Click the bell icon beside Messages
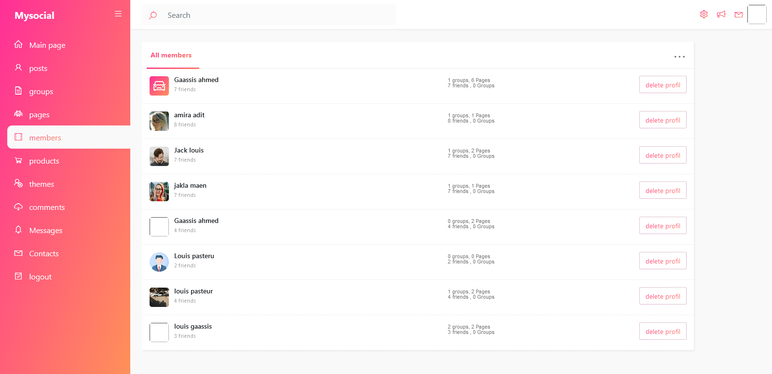772x374 pixels. tap(18, 230)
